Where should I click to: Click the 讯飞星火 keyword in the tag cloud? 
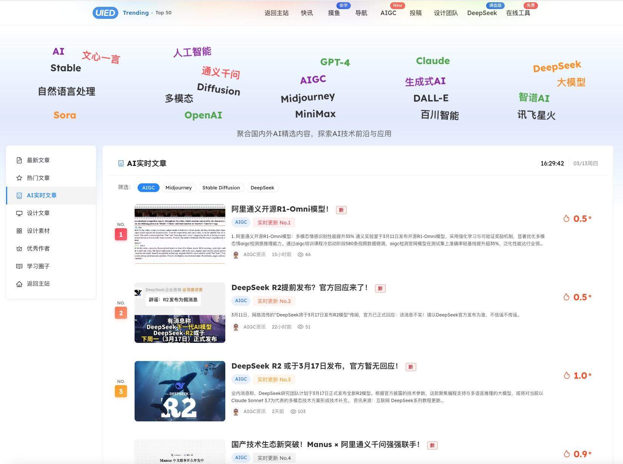point(536,115)
